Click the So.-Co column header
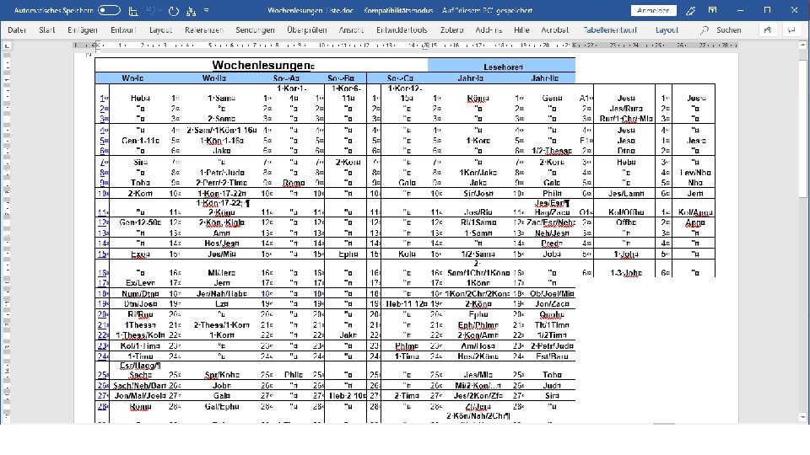Image resolution: width=810 pixels, height=455 pixels. pyautogui.click(x=400, y=78)
